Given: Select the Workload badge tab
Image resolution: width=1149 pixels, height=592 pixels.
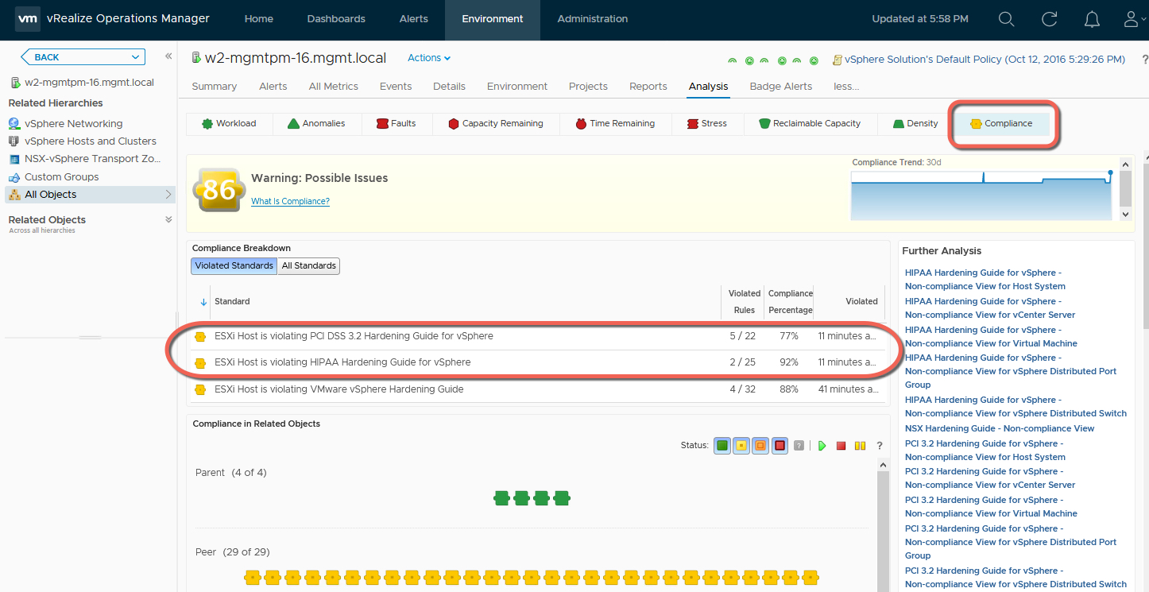Looking at the screenshot, I should (230, 123).
